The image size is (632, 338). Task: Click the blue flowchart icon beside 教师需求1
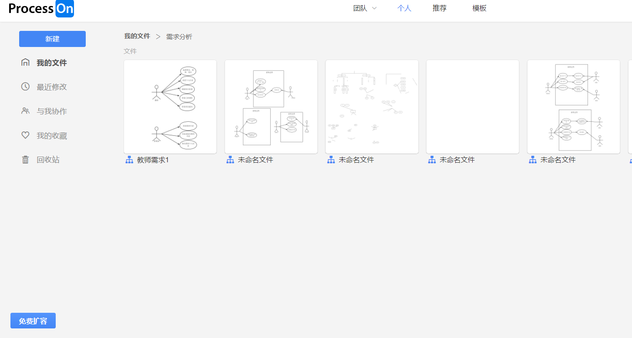coord(129,160)
